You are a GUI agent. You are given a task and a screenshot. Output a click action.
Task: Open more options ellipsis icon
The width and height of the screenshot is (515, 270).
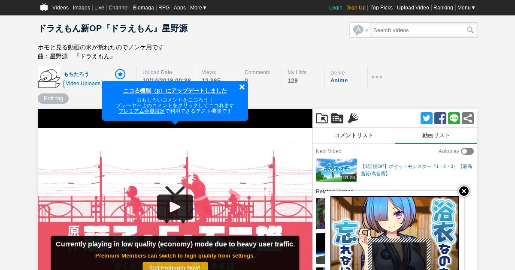(377, 77)
